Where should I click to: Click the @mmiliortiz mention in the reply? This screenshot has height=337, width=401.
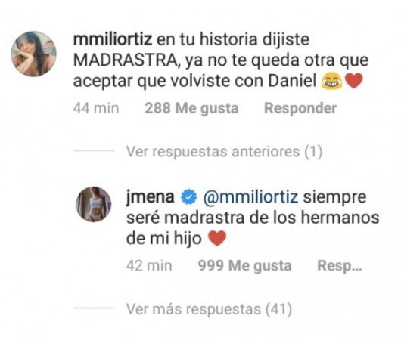250,197
